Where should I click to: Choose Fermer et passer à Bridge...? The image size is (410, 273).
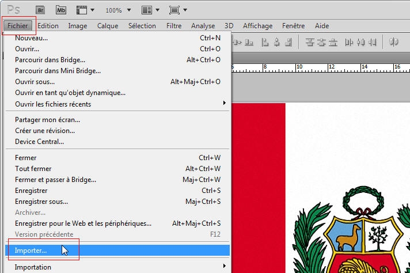point(117,180)
